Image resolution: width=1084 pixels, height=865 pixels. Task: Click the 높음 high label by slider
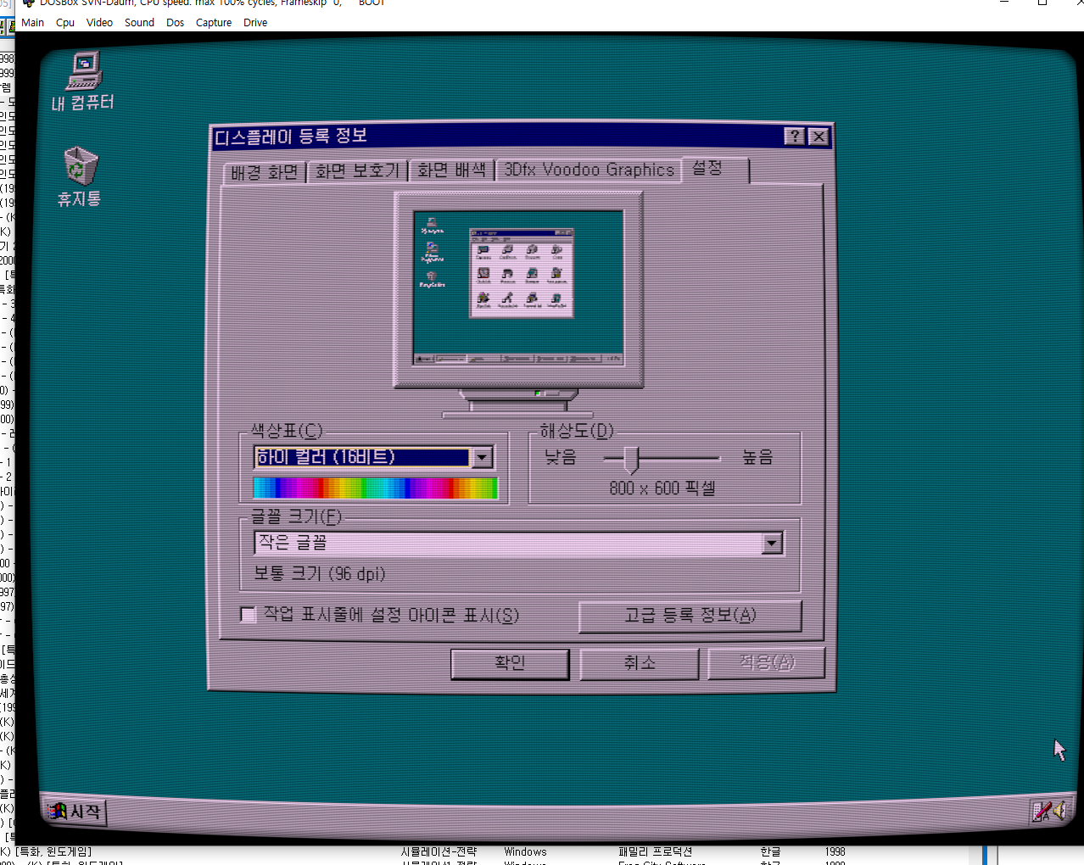point(757,458)
